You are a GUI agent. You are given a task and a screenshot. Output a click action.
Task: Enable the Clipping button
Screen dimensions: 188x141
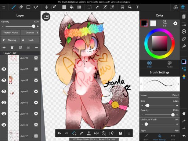(x=10, y=40)
